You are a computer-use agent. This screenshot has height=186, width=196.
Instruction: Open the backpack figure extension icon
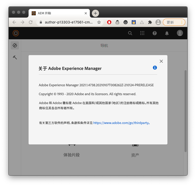click(117, 22)
